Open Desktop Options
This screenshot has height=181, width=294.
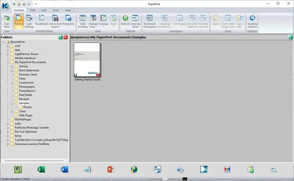point(252,21)
